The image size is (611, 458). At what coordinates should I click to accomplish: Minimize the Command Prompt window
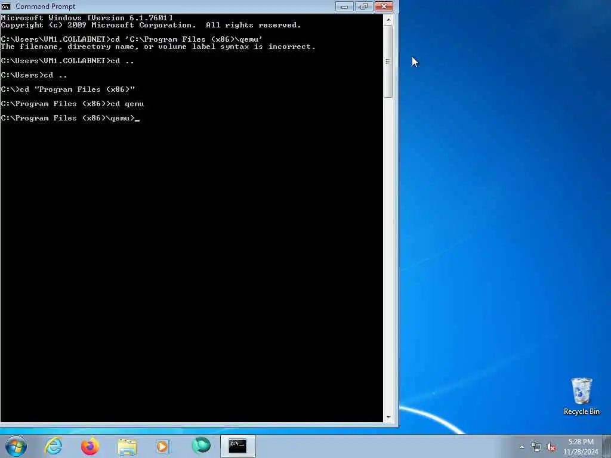[x=344, y=6]
